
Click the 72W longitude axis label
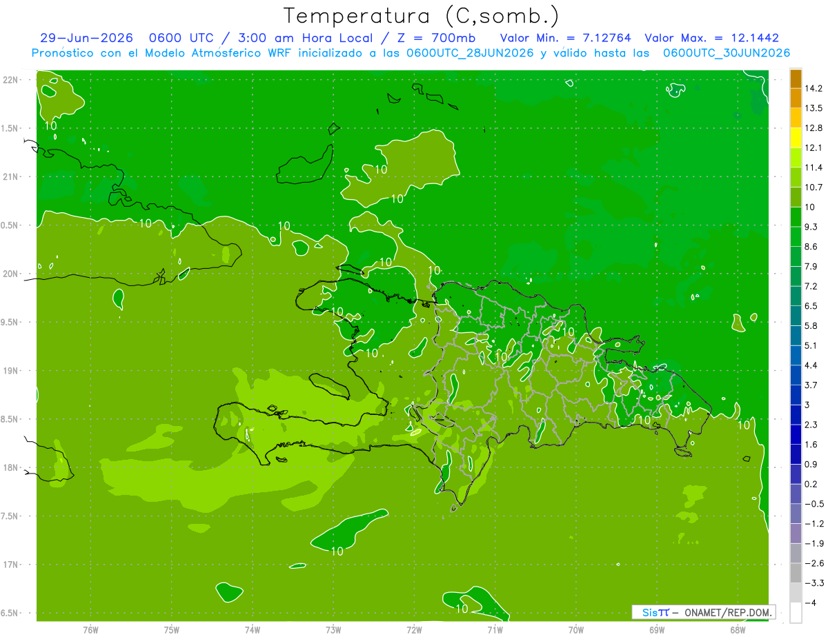(x=414, y=629)
